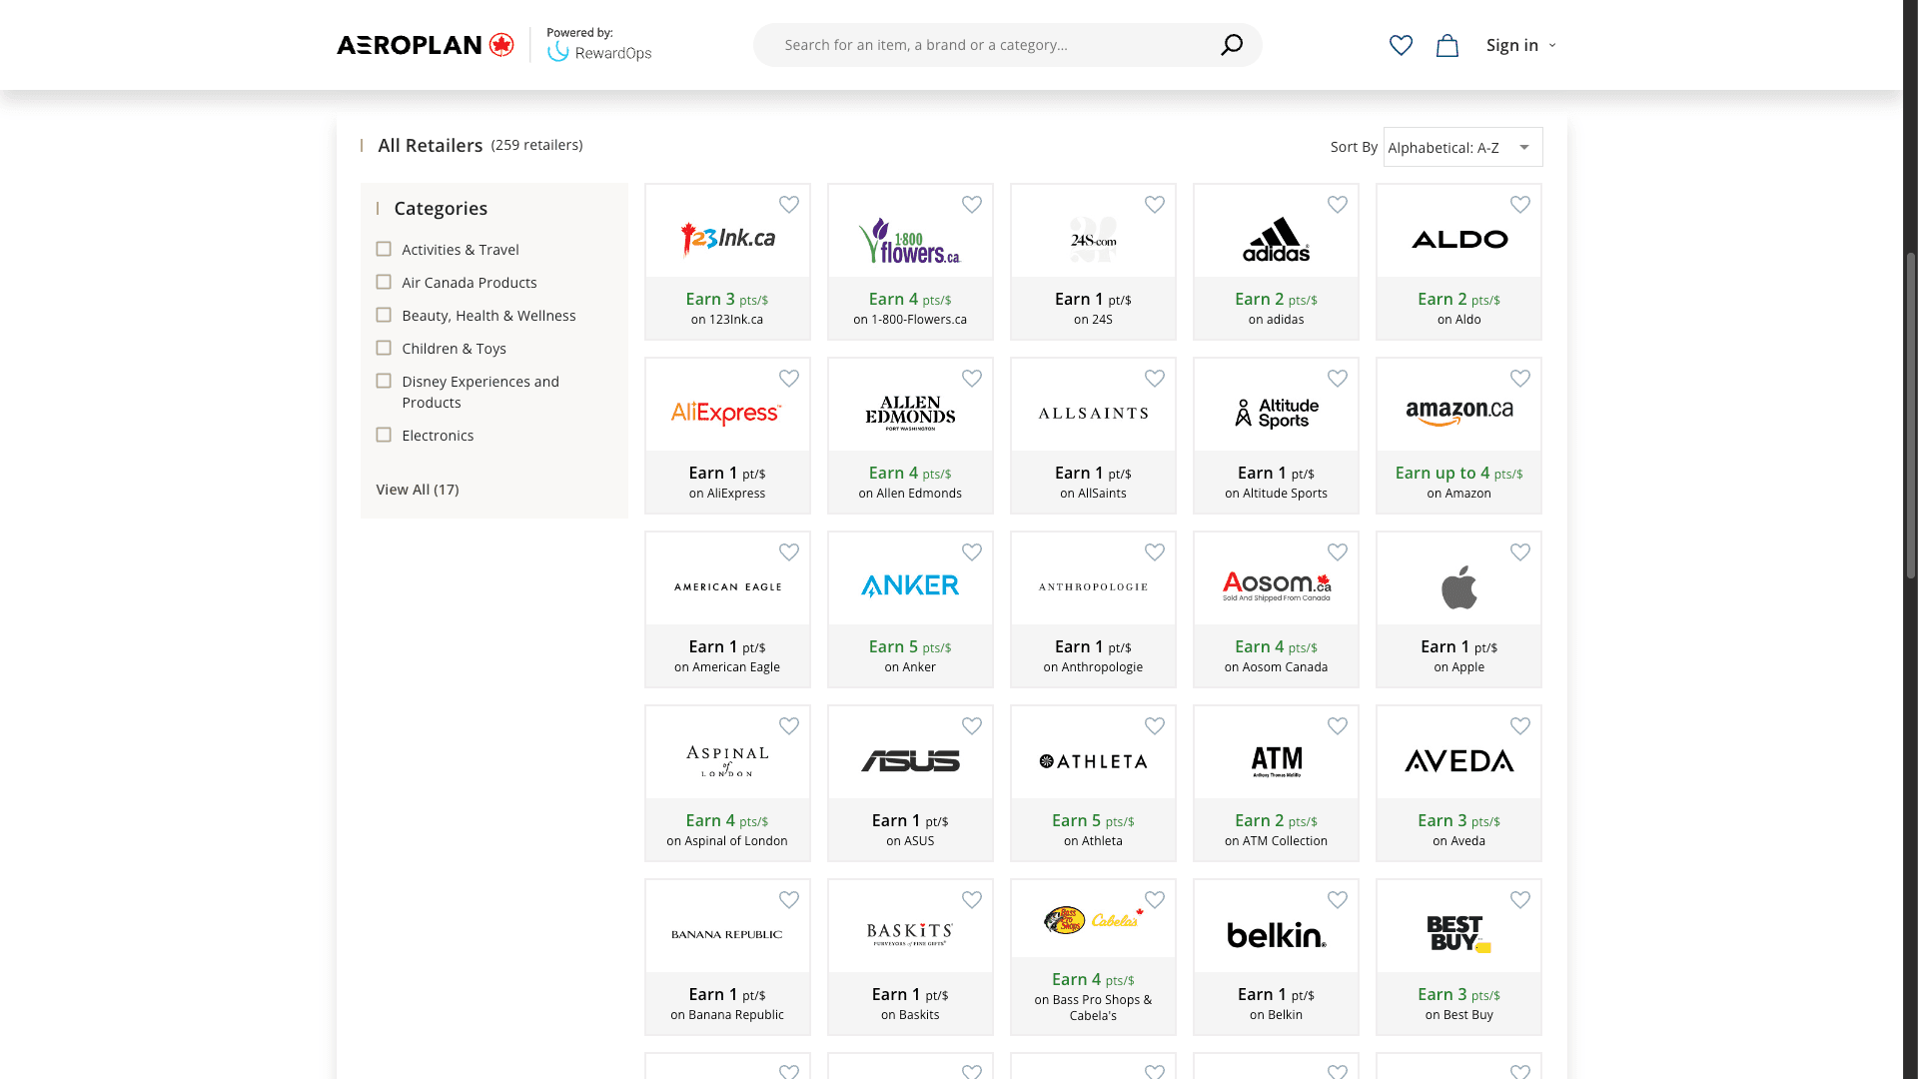
Task: Favorite the Best Buy heart icon
Action: tap(1520, 899)
